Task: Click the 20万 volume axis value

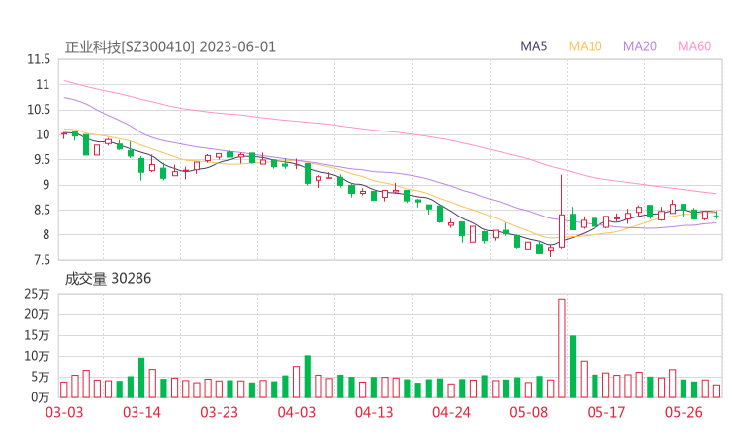Action: click(37, 314)
